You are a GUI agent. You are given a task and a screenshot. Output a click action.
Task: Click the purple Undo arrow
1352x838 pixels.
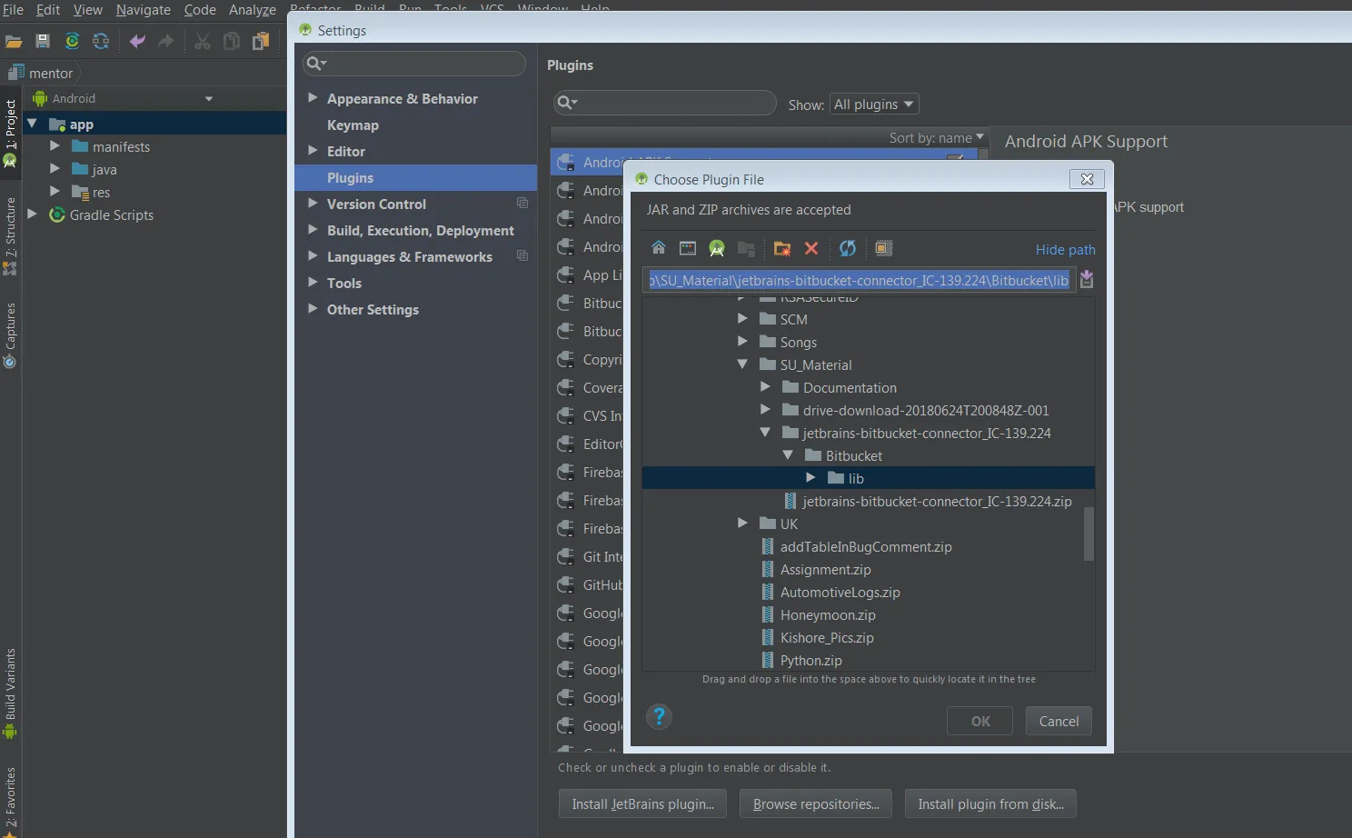[x=137, y=41]
